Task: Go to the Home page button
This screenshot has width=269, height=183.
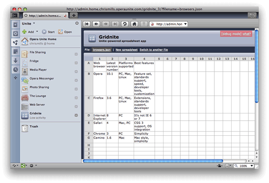Action: (x=134, y=24)
